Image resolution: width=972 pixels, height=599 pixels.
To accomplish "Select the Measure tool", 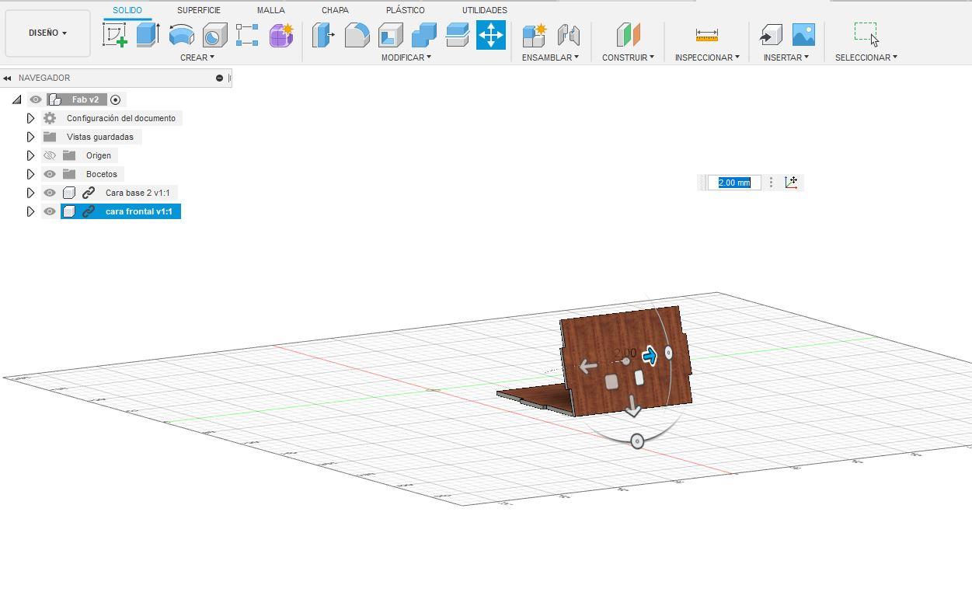I will pyautogui.click(x=707, y=35).
